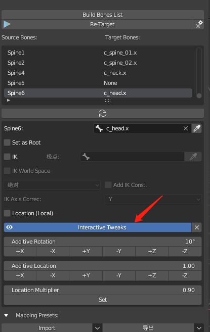The width and height of the screenshot is (210, 332).
Task: Select the Spine2 bone mapping row
Action: point(98,63)
